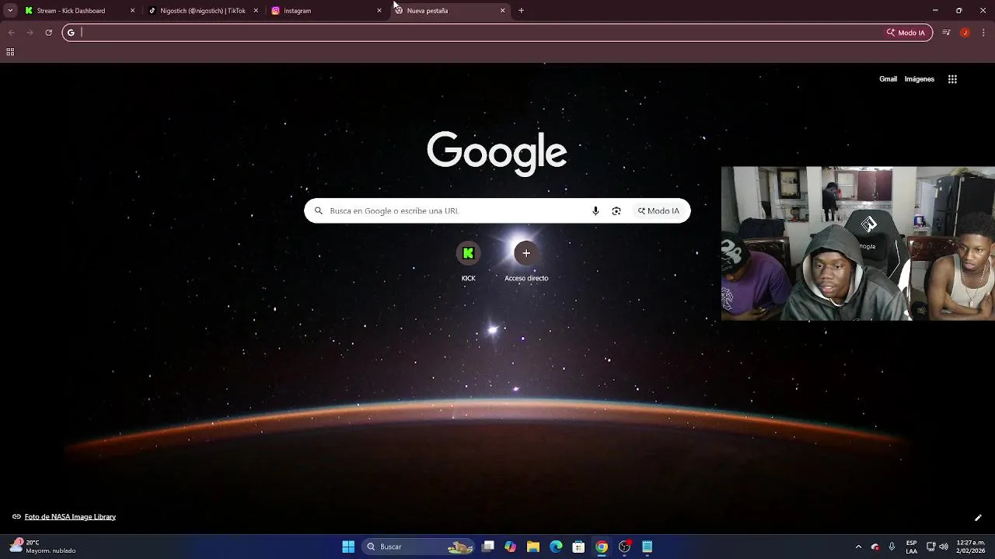Search by image with Lens icon
The width and height of the screenshot is (995, 559).
point(616,210)
